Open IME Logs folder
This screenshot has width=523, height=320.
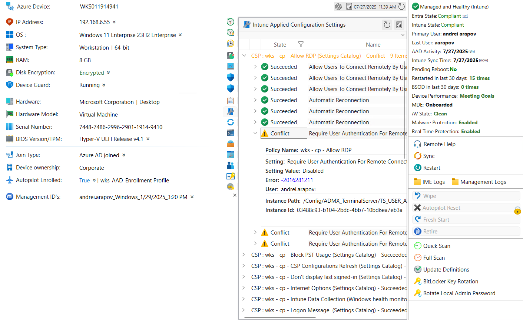coord(429,182)
